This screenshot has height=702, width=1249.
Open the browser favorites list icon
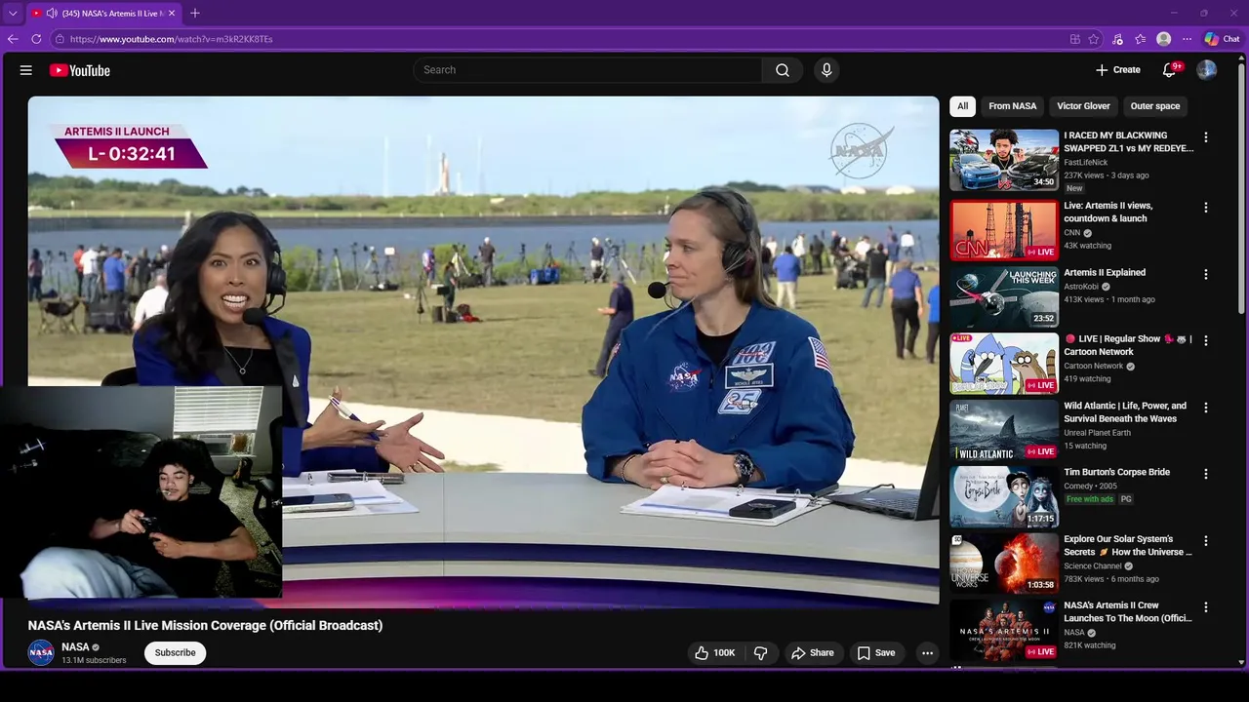point(1140,39)
